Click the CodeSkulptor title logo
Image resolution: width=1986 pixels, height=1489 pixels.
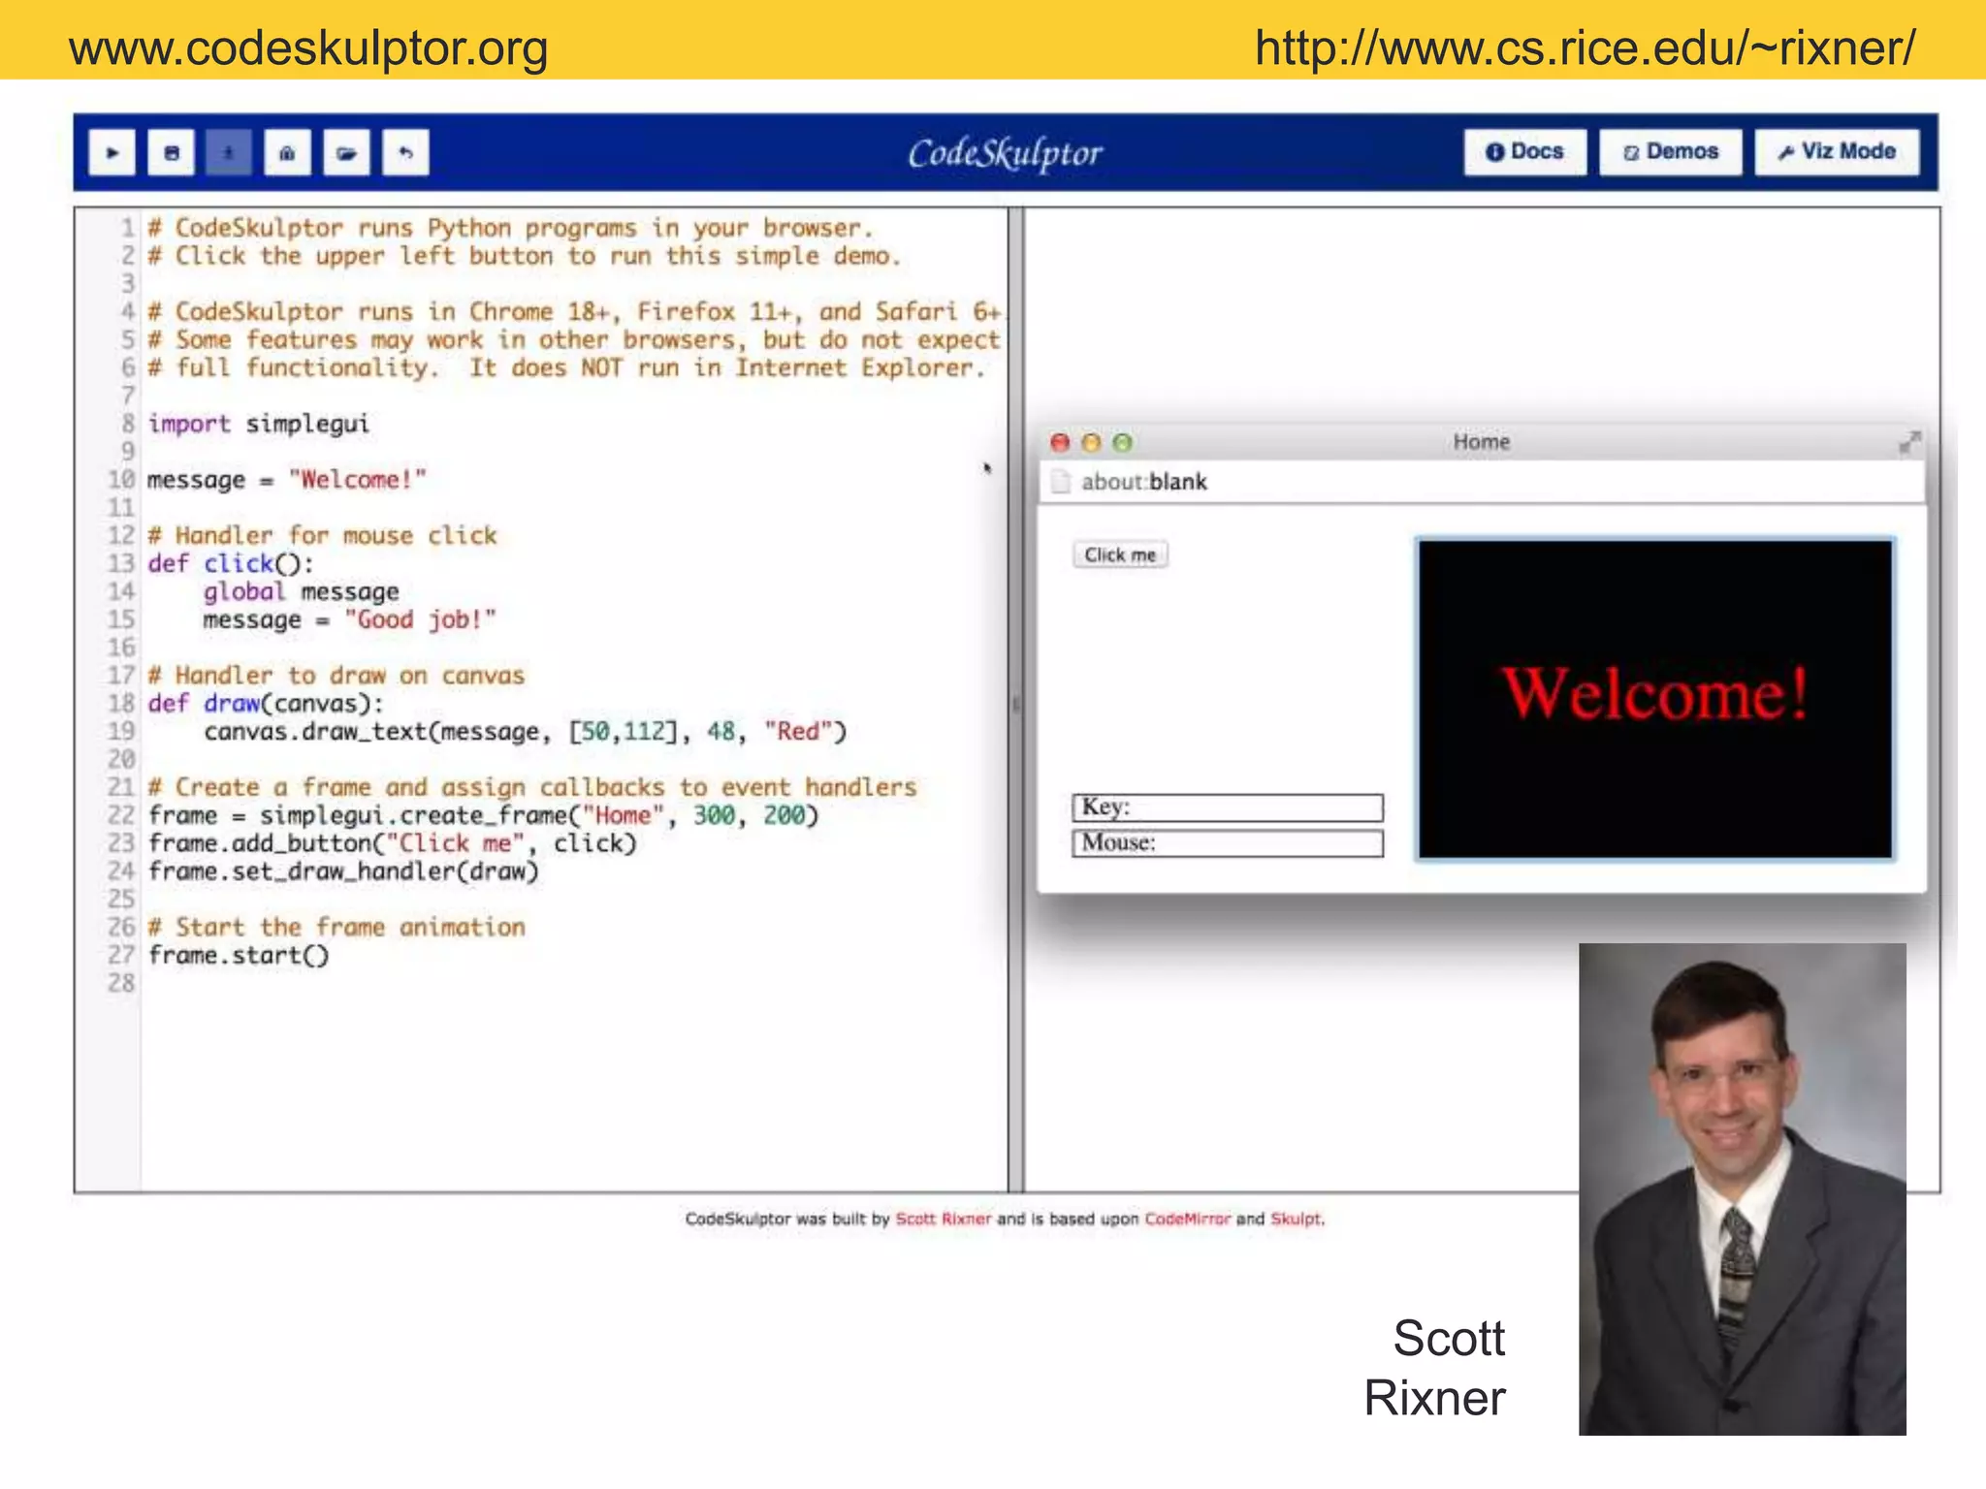click(x=1005, y=153)
